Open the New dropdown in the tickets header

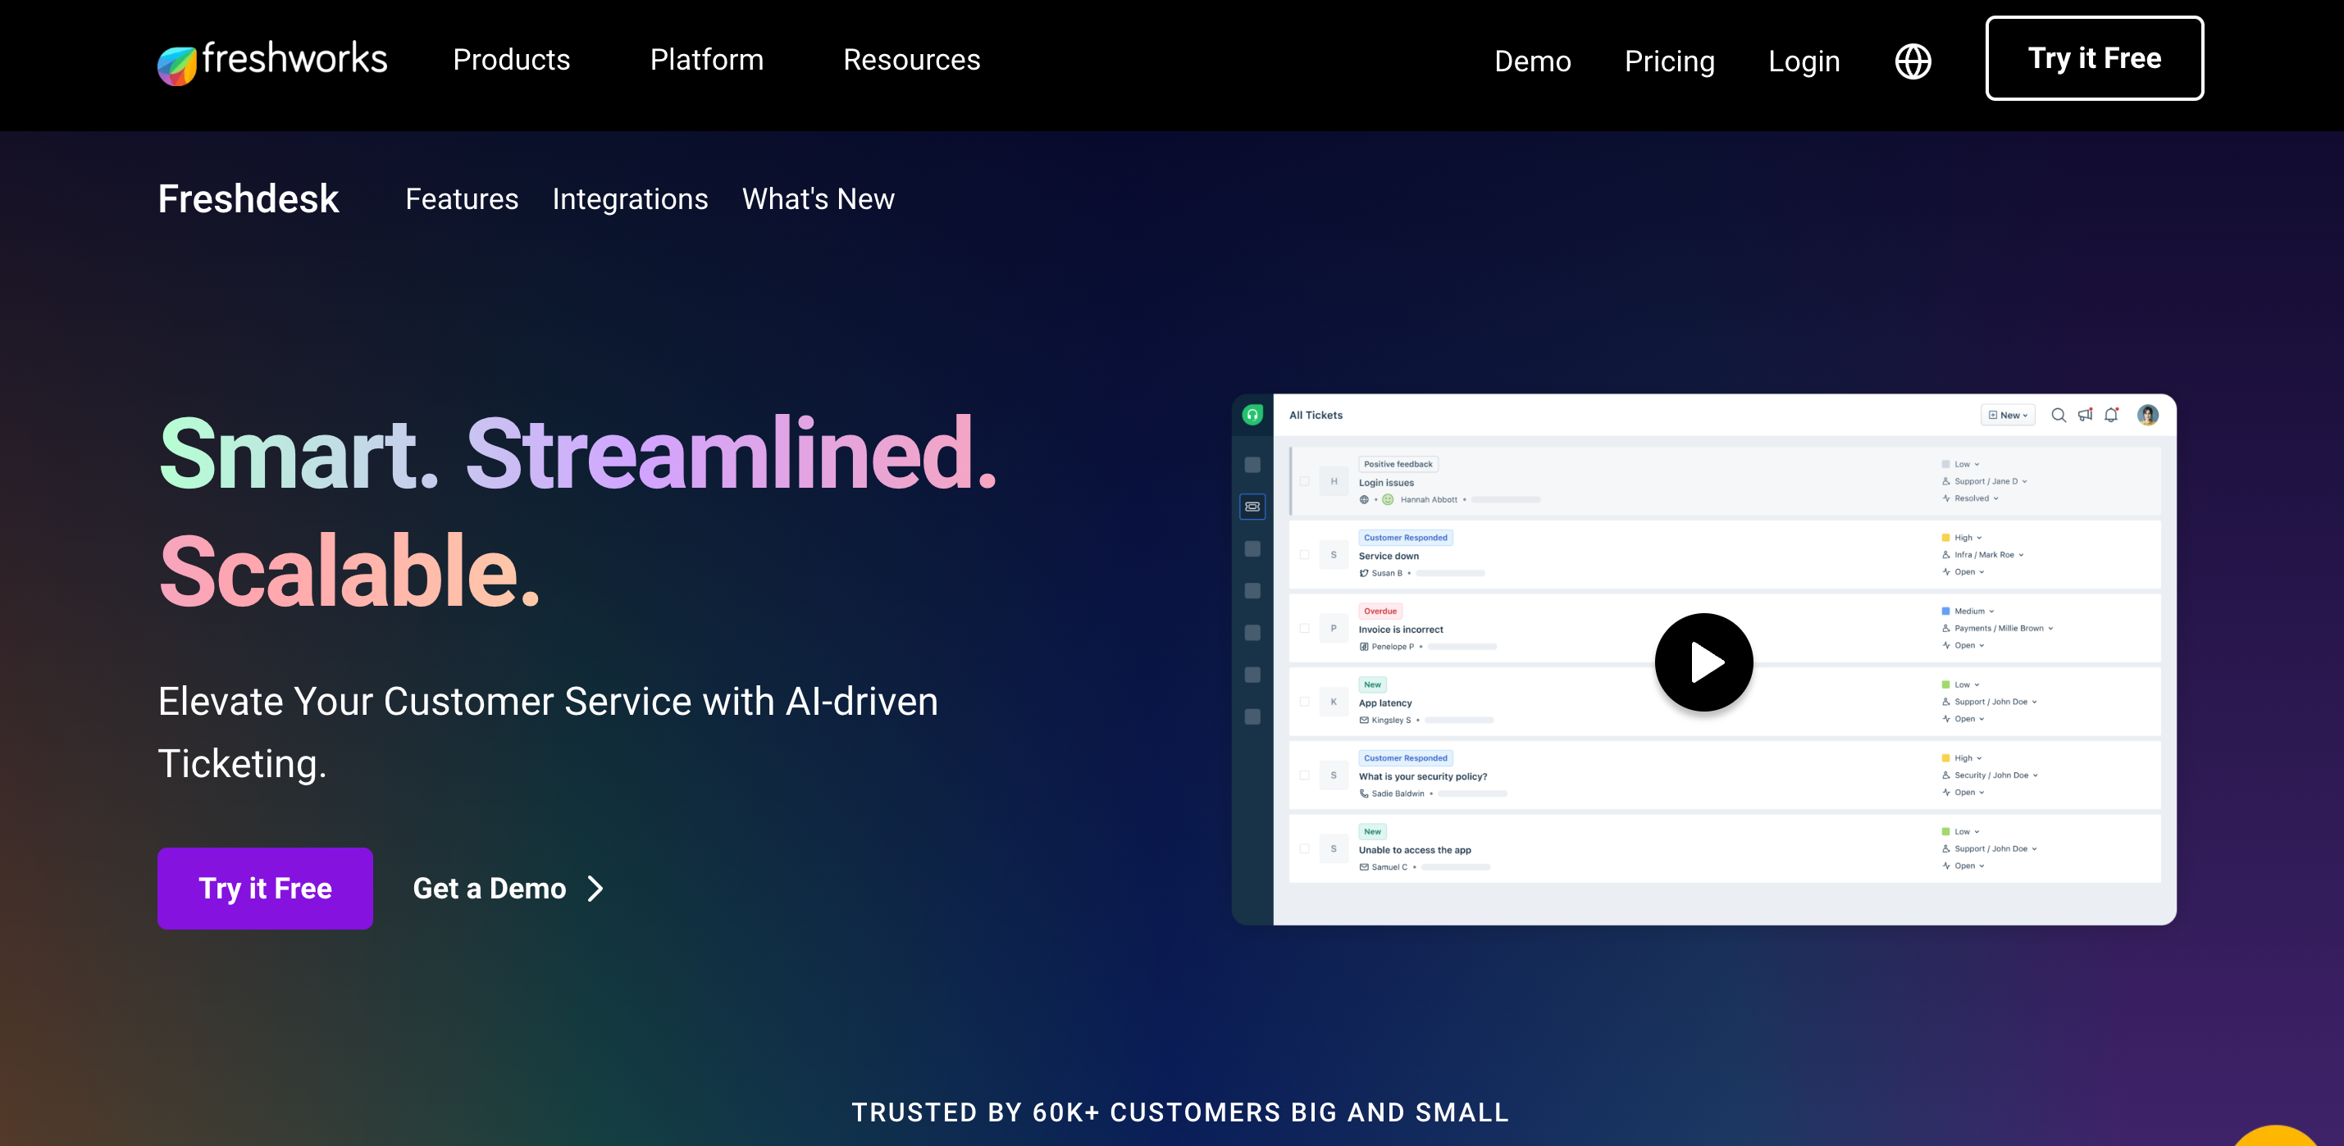[2007, 415]
